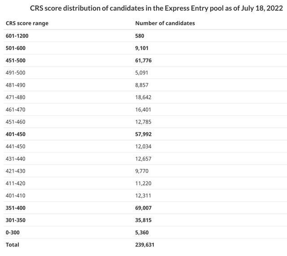This screenshot has height=256, width=287.
Task: Click the 12,034 candidates value
Action: click(143, 146)
